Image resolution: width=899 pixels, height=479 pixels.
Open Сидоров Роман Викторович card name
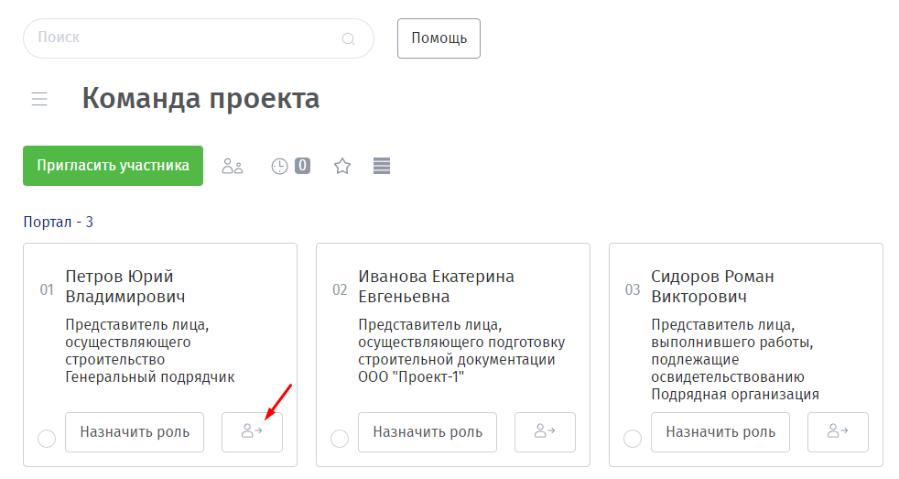pos(712,287)
